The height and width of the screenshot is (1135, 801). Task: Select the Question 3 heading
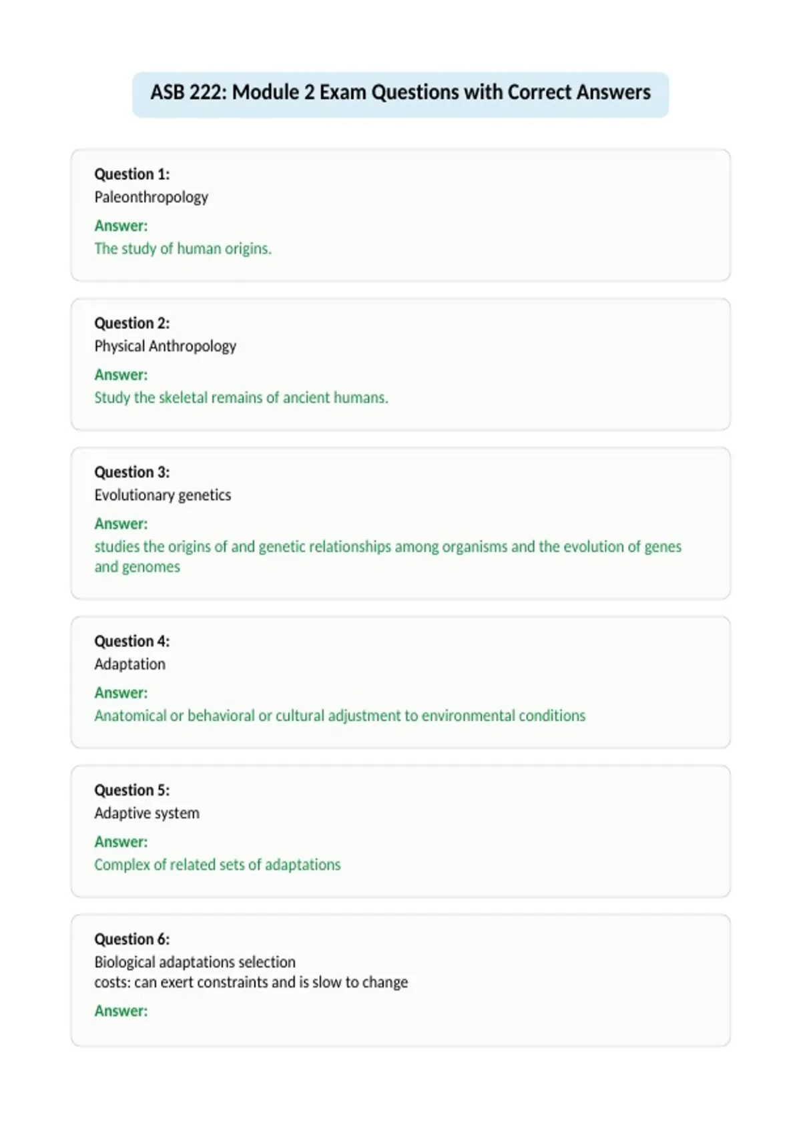coord(132,472)
